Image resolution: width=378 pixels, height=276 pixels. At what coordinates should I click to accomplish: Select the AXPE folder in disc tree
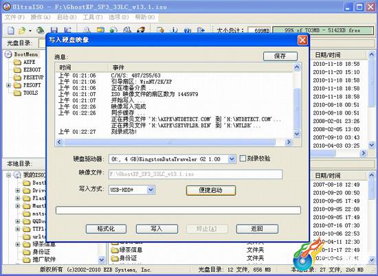(24, 62)
